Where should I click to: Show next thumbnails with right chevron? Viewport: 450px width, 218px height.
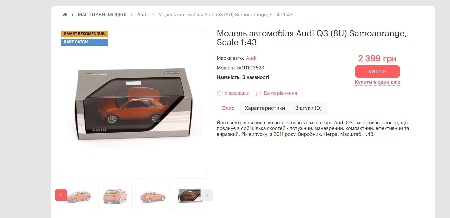point(207,195)
